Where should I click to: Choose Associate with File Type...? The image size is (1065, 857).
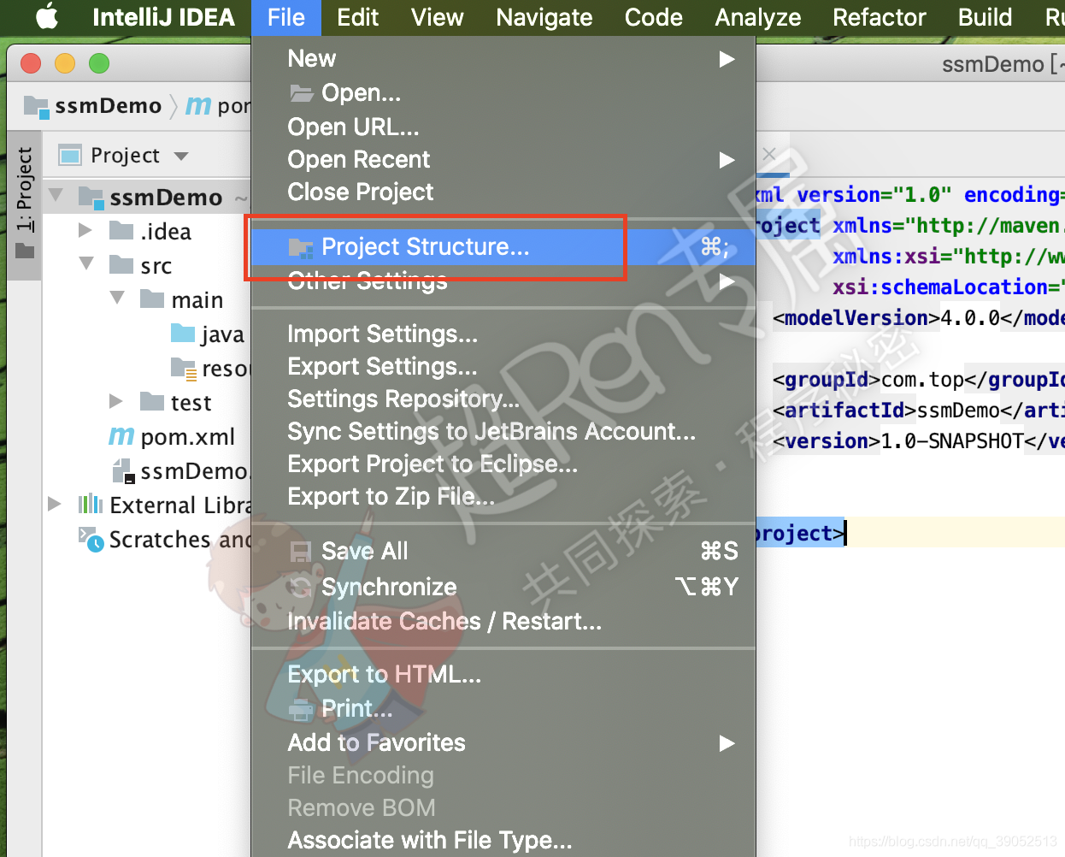point(503,840)
